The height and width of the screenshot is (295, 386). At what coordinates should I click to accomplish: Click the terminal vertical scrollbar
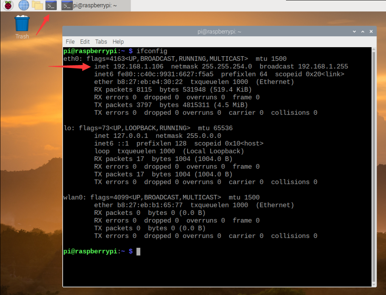click(374, 167)
